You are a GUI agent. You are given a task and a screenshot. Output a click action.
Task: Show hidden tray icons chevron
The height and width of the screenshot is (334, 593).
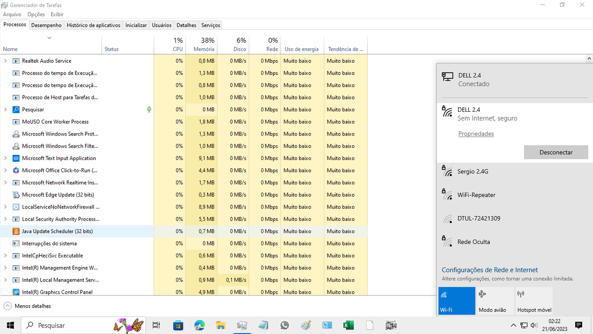point(513,325)
